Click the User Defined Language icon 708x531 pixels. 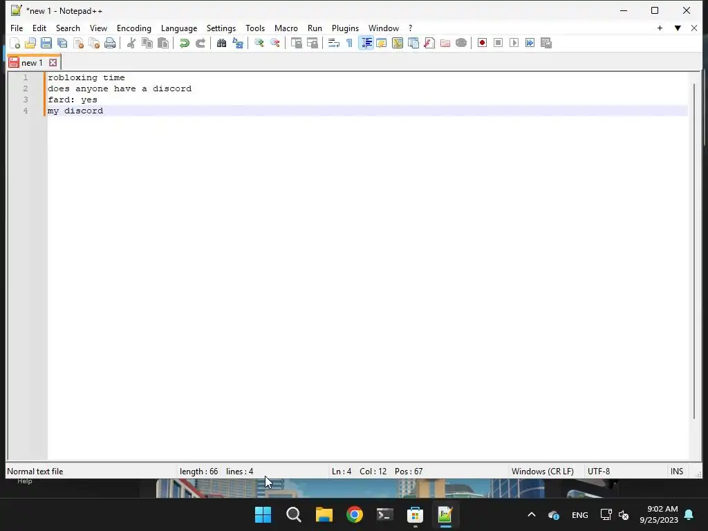pyautogui.click(x=382, y=43)
